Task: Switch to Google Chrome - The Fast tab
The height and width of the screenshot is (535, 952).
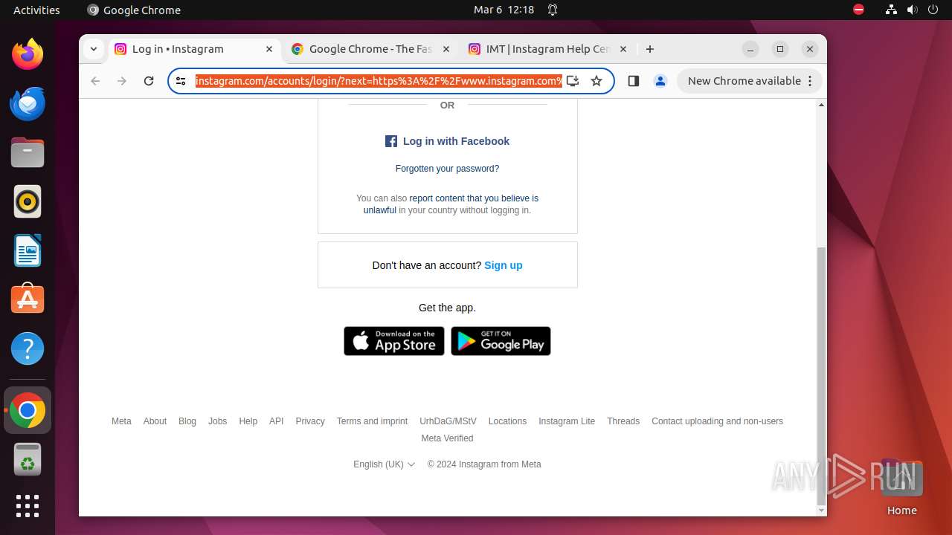Action: click(x=370, y=49)
